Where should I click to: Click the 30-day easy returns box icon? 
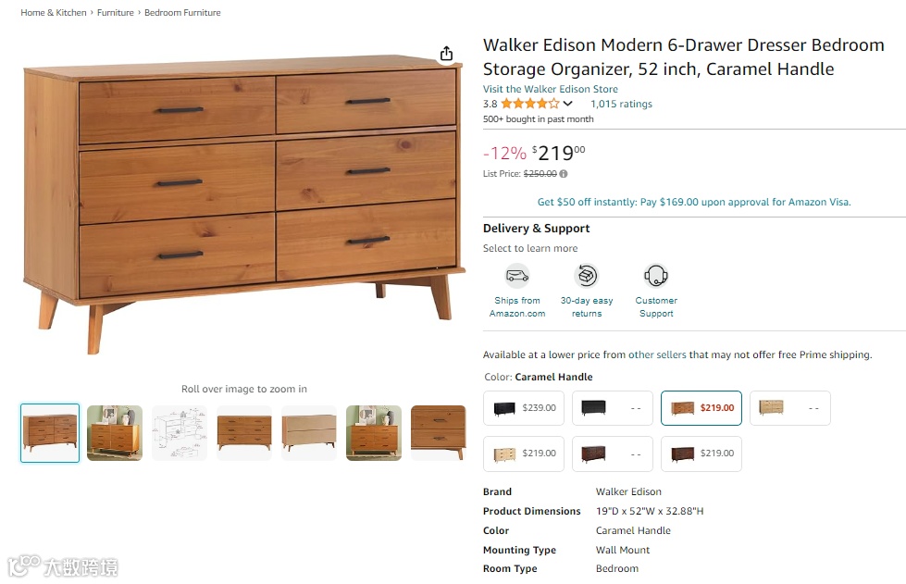(x=587, y=276)
